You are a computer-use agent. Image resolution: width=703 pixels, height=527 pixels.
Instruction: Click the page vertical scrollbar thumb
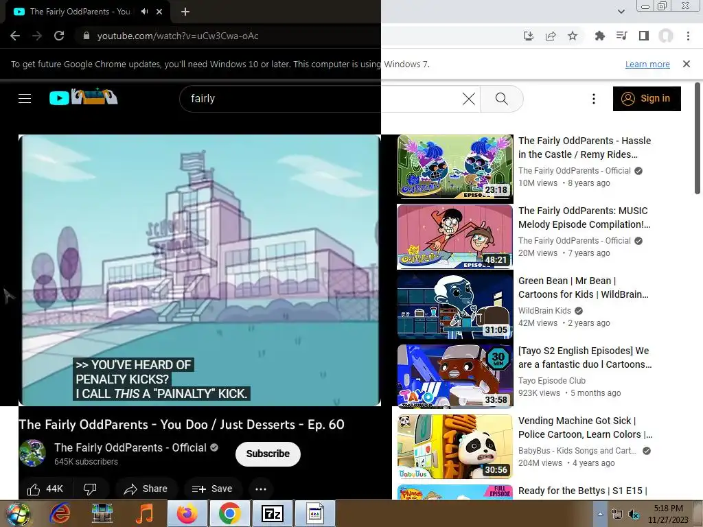(698, 138)
